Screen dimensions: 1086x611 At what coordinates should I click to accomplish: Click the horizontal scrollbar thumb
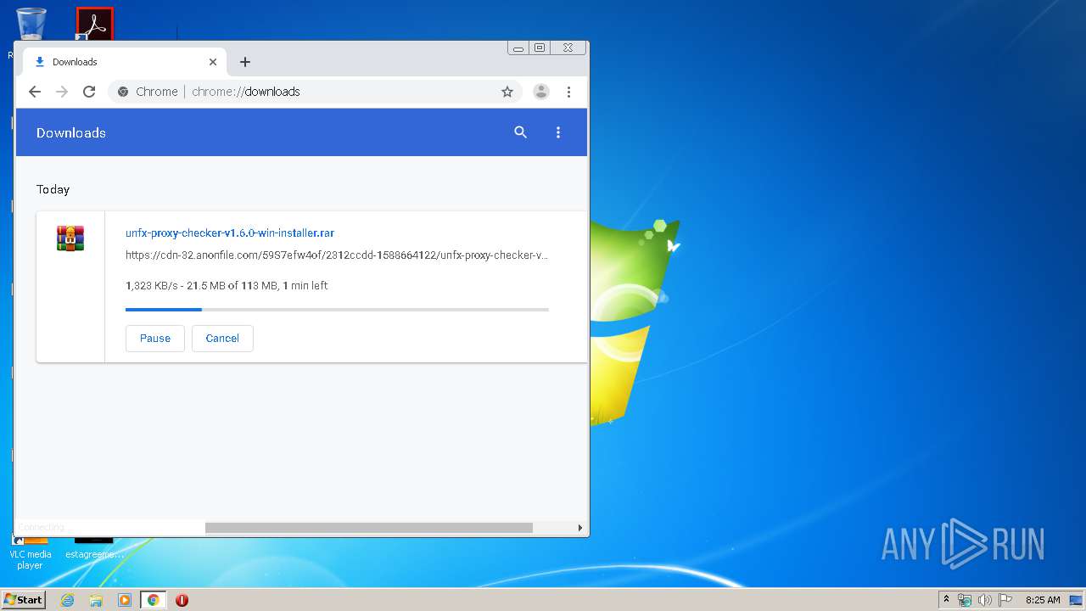[369, 528]
